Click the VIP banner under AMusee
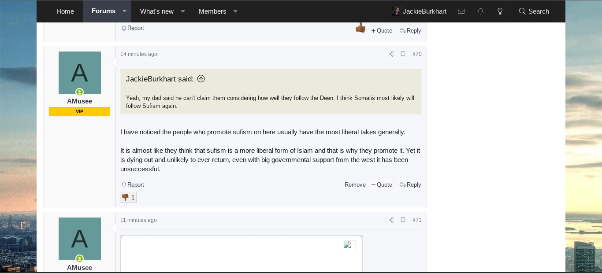The image size is (602, 273). (80, 112)
